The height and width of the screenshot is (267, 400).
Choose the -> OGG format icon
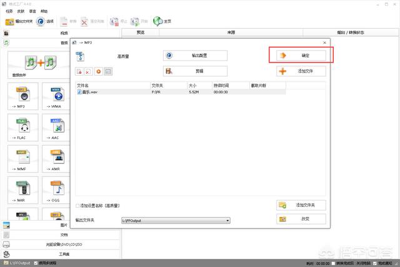(56, 190)
